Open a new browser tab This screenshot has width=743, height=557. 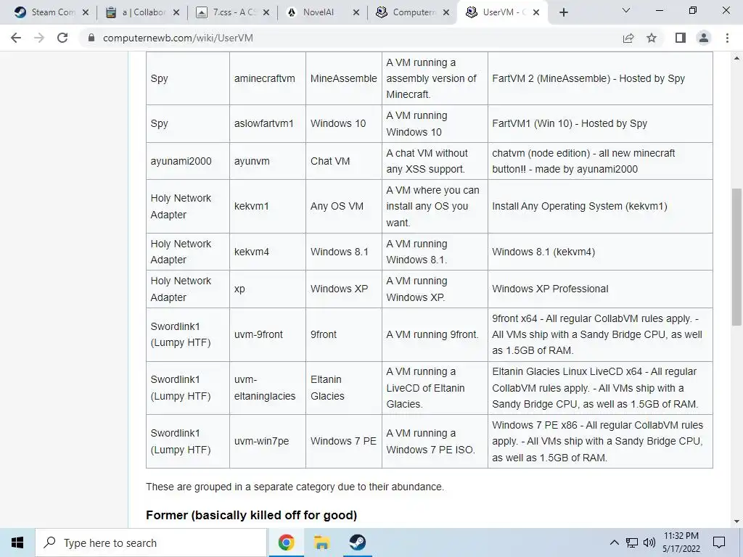click(x=563, y=12)
